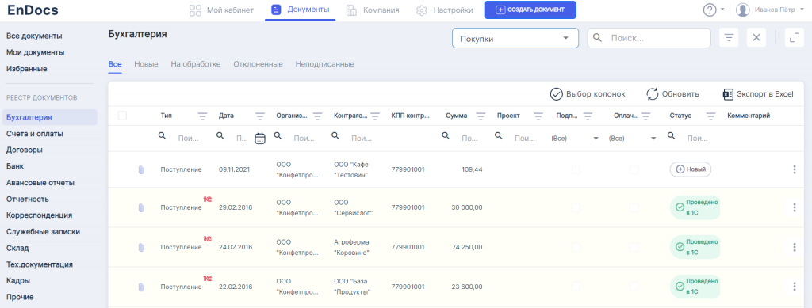Open the Оплачен (Все) filter dropdown

[x=632, y=139]
